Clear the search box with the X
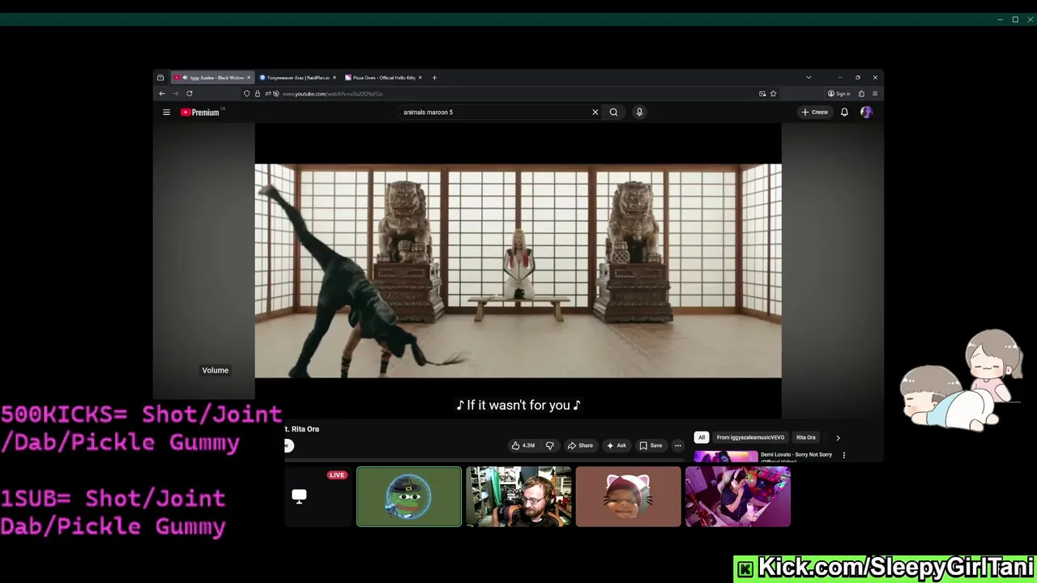Screen dimensions: 1037x583 tap(595, 113)
